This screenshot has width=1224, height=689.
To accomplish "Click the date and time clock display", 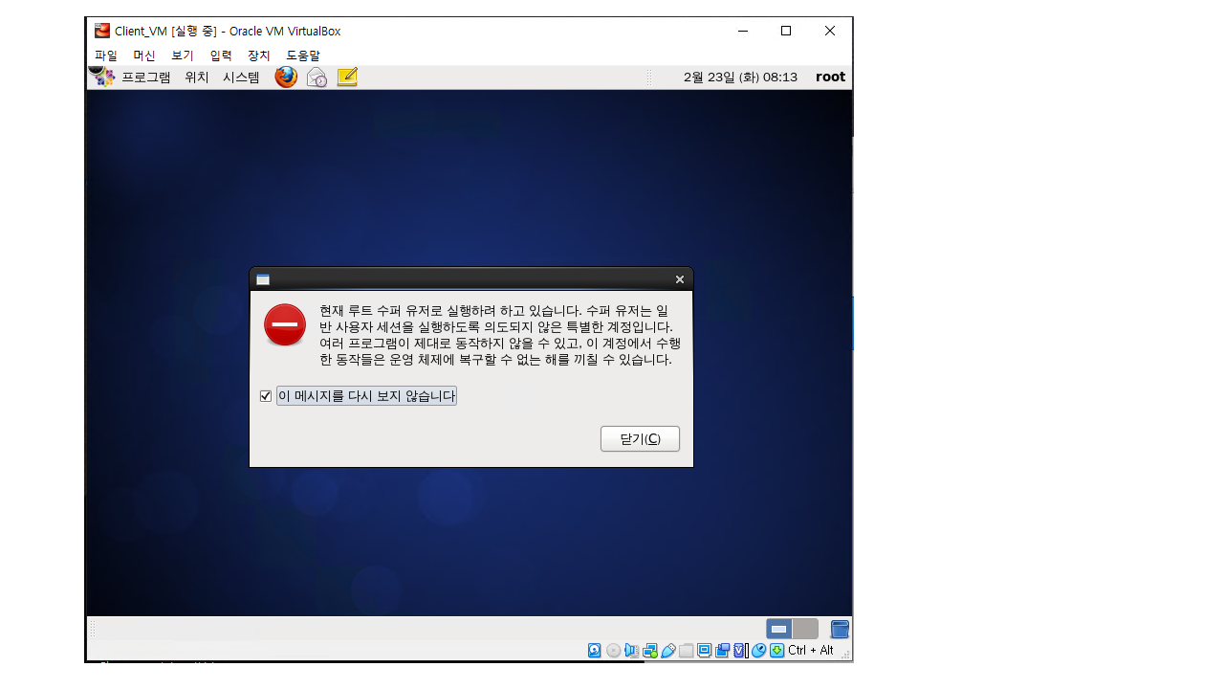I will click(x=740, y=78).
